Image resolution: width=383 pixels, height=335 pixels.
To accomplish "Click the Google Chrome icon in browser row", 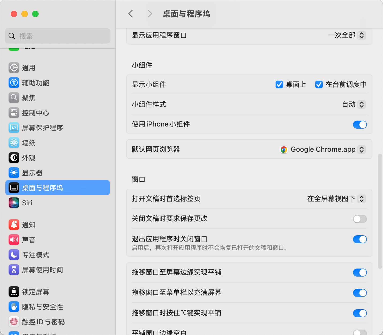I will (284, 150).
